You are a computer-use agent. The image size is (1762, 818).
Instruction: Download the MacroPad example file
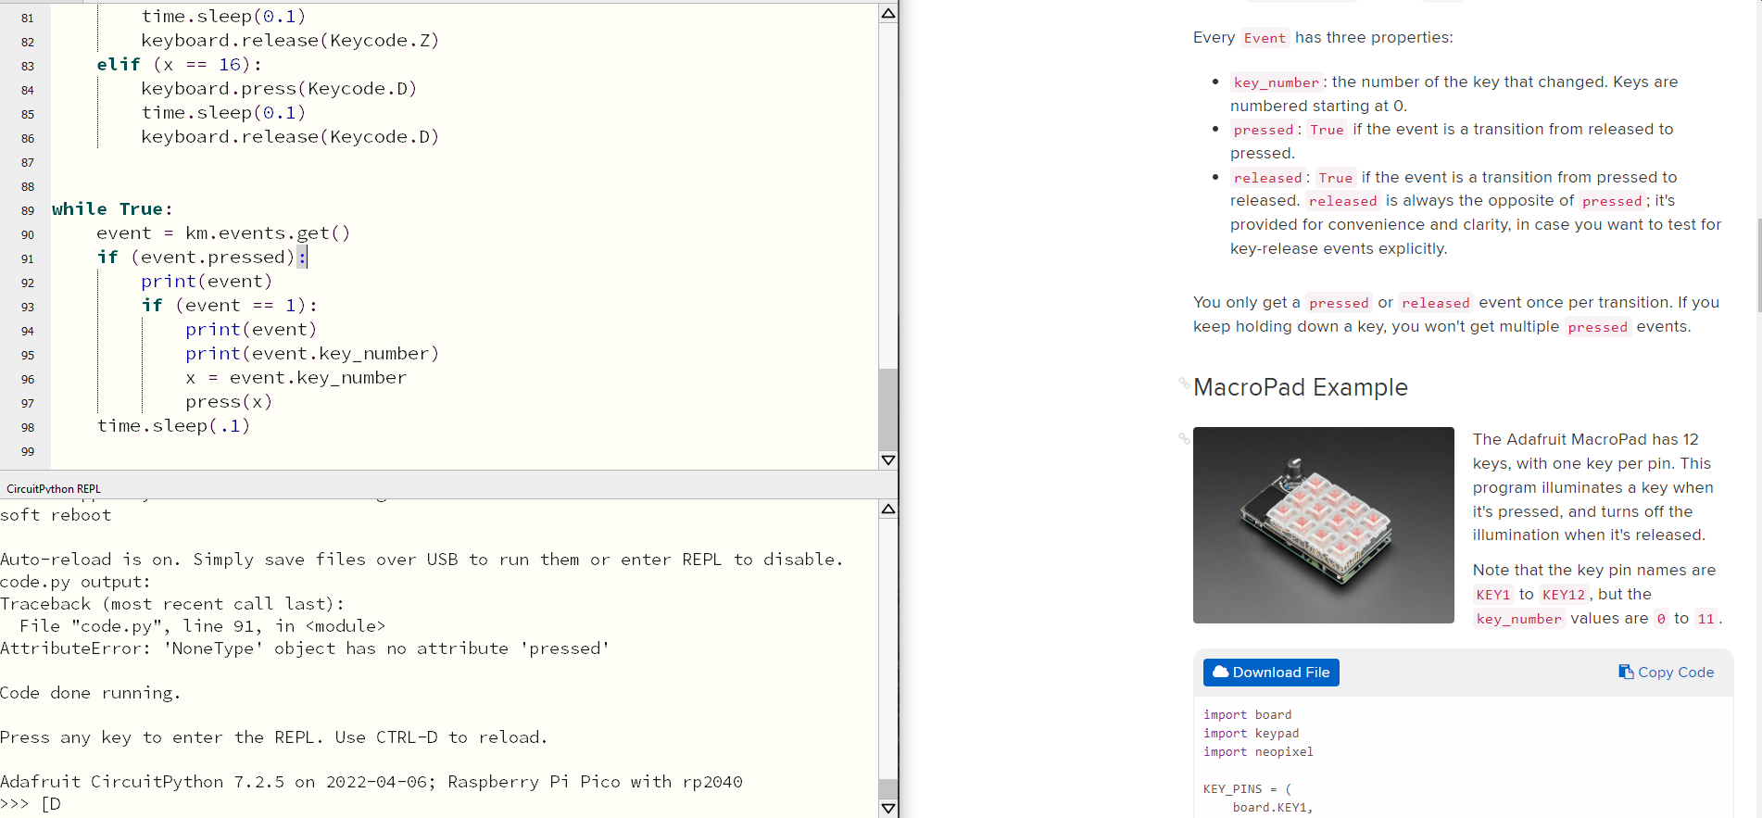tap(1271, 673)
